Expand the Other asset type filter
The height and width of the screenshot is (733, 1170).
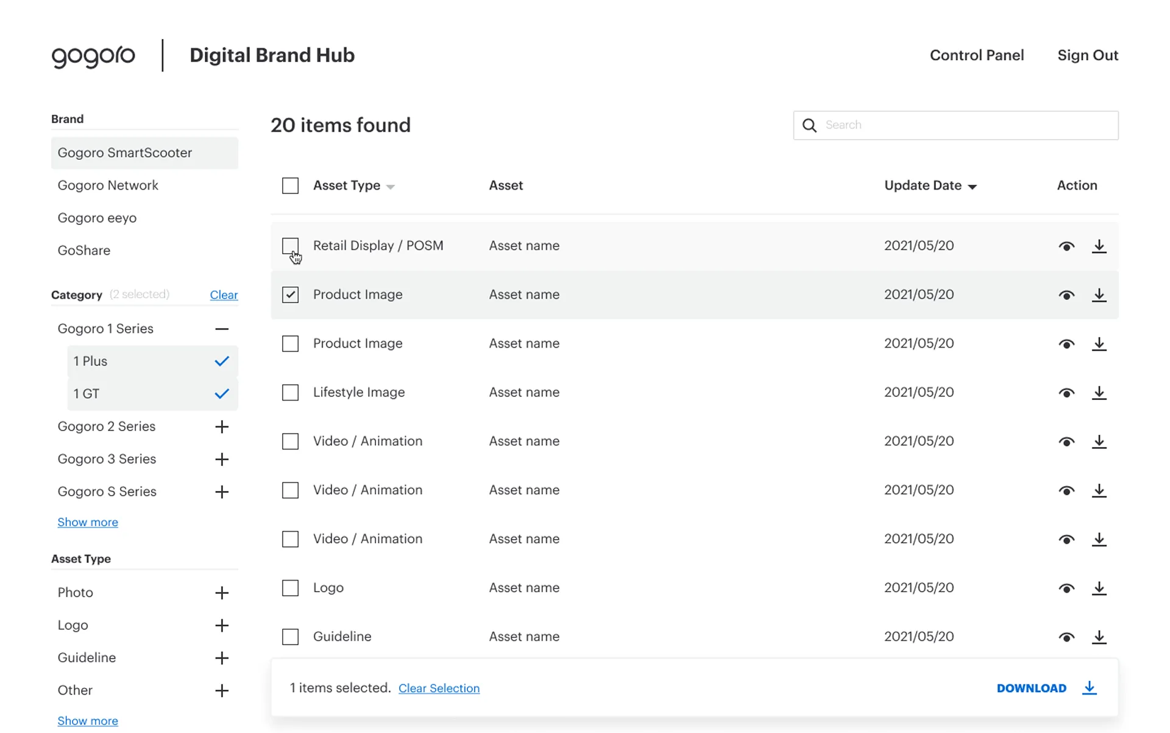(222, 691)
